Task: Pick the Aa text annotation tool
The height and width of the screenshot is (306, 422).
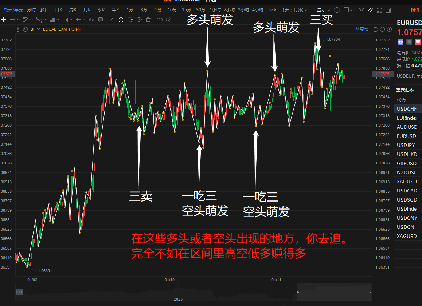Action: (x=91, y=20)
